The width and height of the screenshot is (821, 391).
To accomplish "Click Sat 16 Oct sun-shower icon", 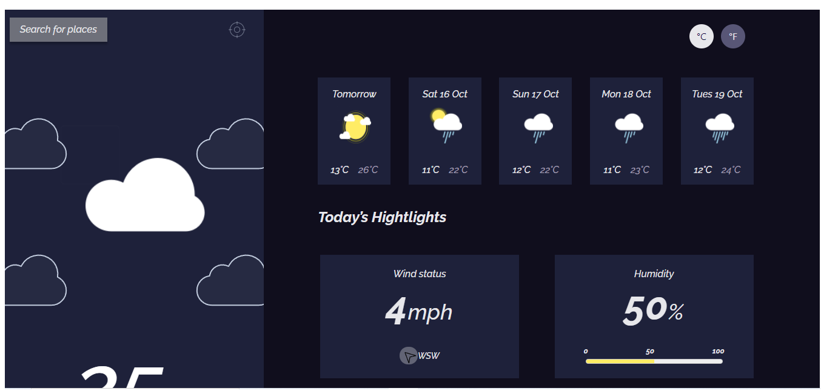I will [x=446, y=126].
